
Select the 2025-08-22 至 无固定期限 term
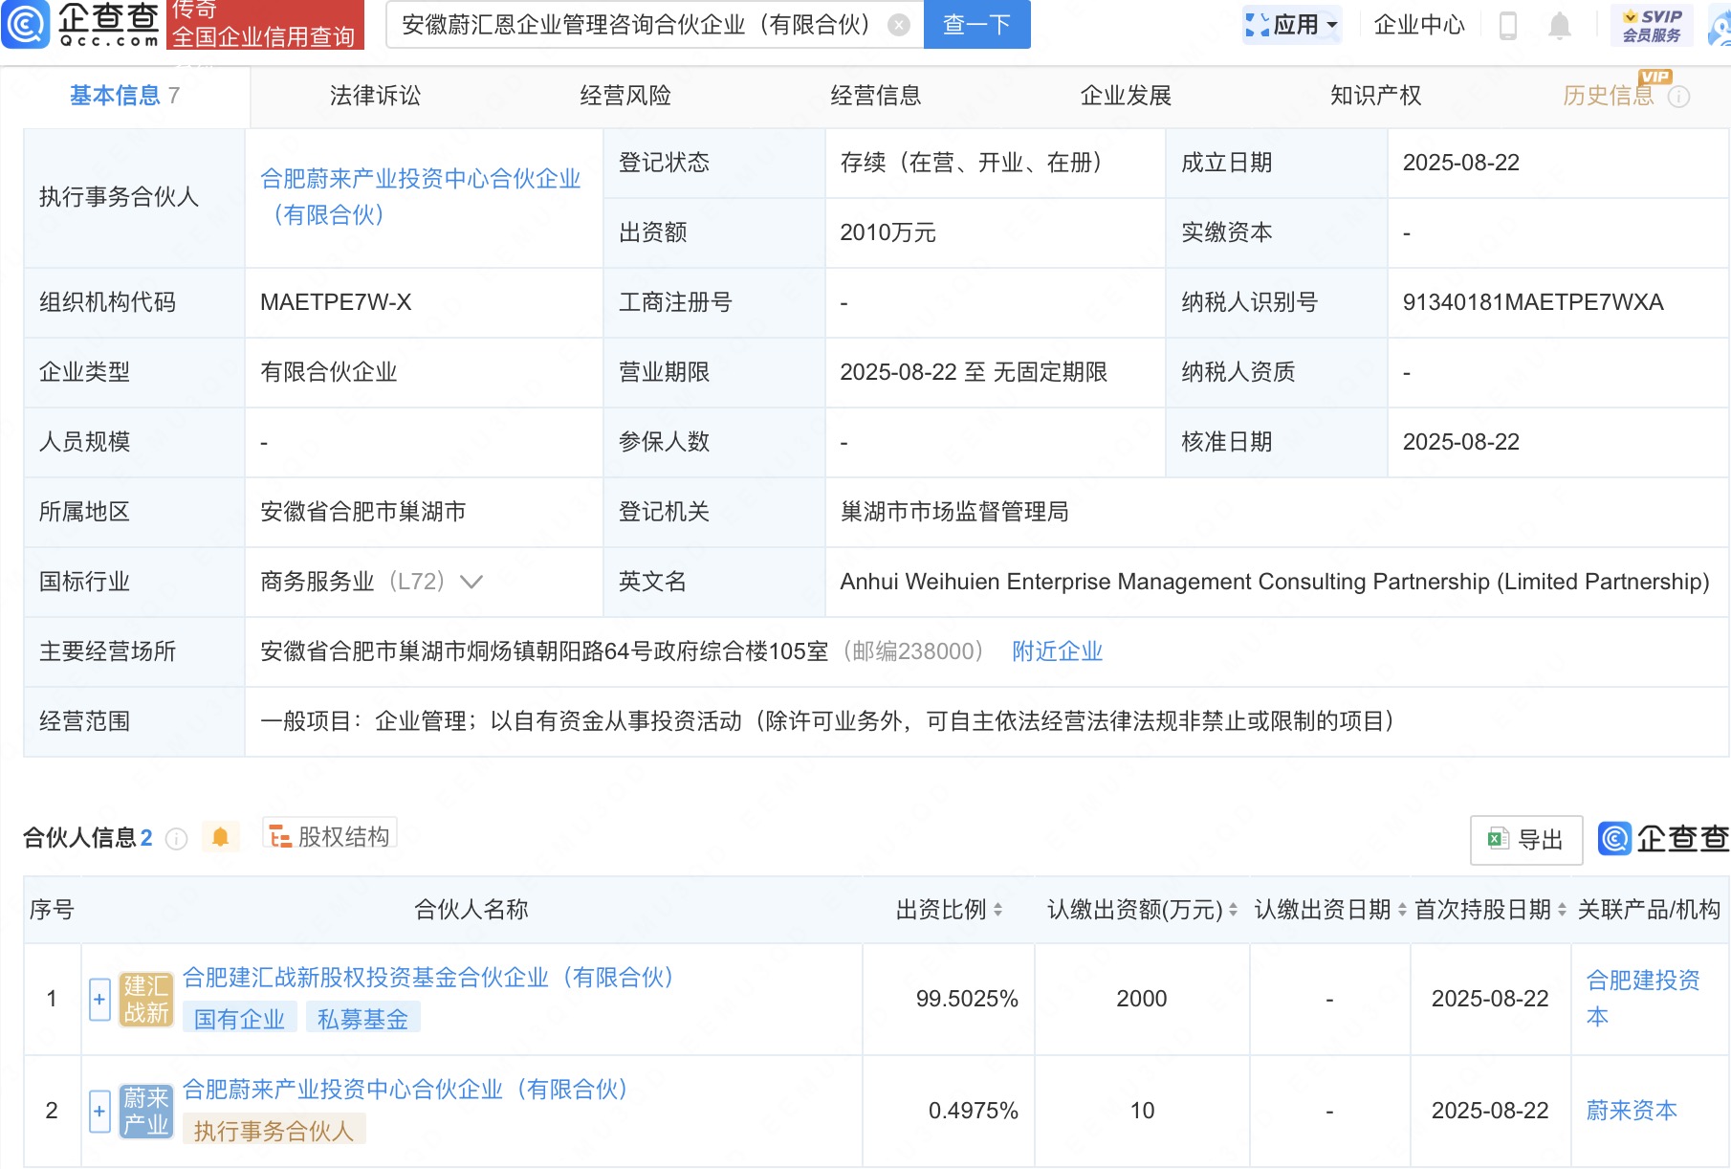point(974,372)
